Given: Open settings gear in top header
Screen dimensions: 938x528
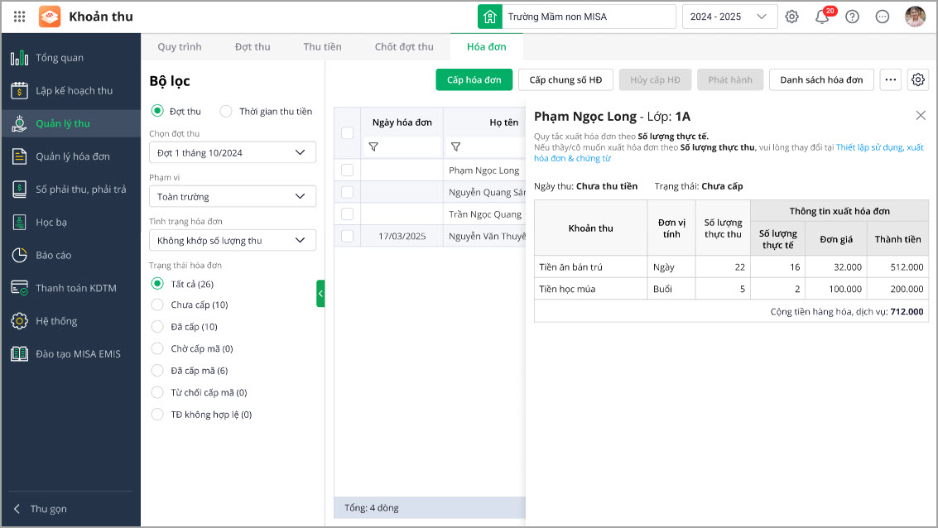Looking at the screenshot, I should pos(792,17).
